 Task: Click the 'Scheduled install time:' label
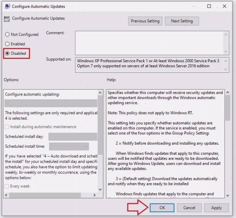point(25,146)
